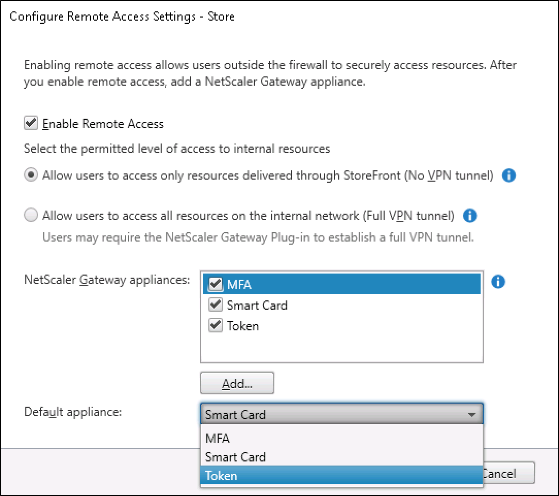559x496 pixels.
Task: Uncheck Enable Remote Access checkbox
Action: coord(31,123)
